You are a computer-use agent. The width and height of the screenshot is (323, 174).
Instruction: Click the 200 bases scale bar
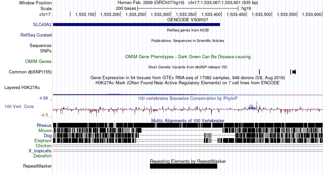point(188,8)
